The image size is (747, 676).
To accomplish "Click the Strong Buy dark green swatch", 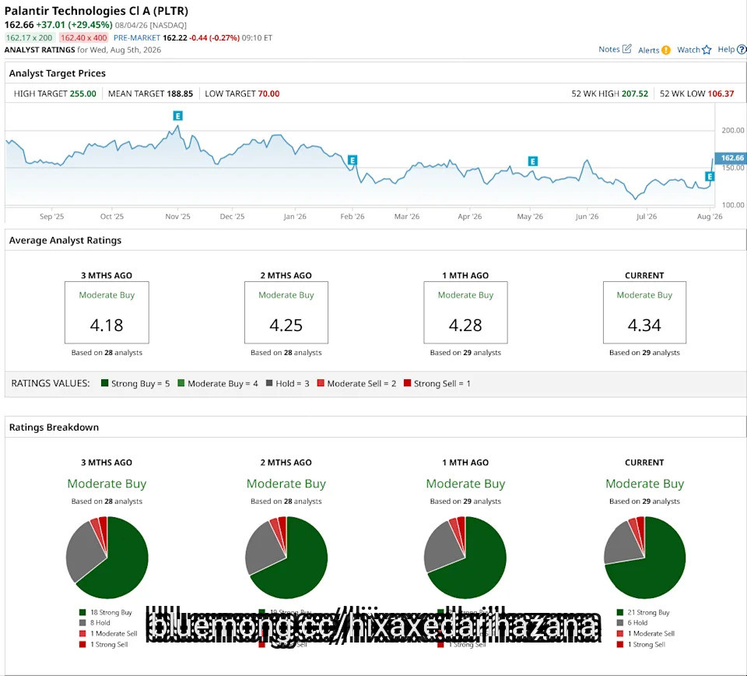I will [x=105, y=383].
